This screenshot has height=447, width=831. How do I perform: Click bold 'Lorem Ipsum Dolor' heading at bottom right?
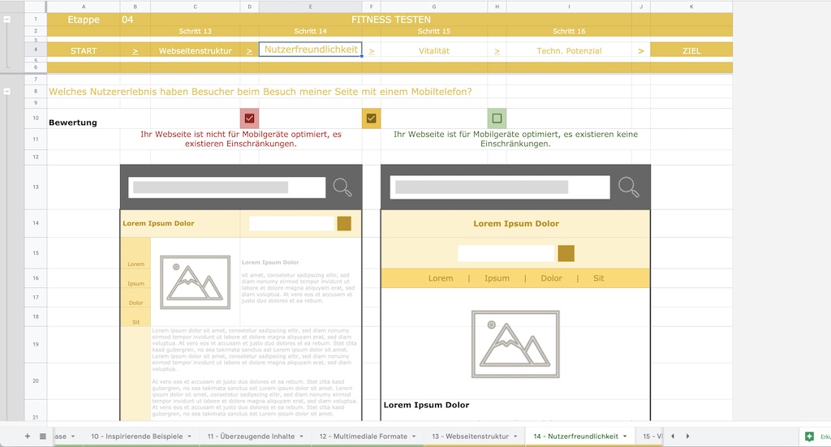click(x=426, y=405)
